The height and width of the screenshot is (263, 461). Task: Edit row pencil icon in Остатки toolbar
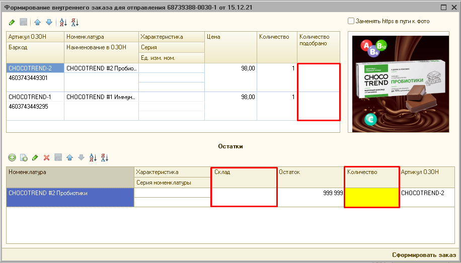35,157
